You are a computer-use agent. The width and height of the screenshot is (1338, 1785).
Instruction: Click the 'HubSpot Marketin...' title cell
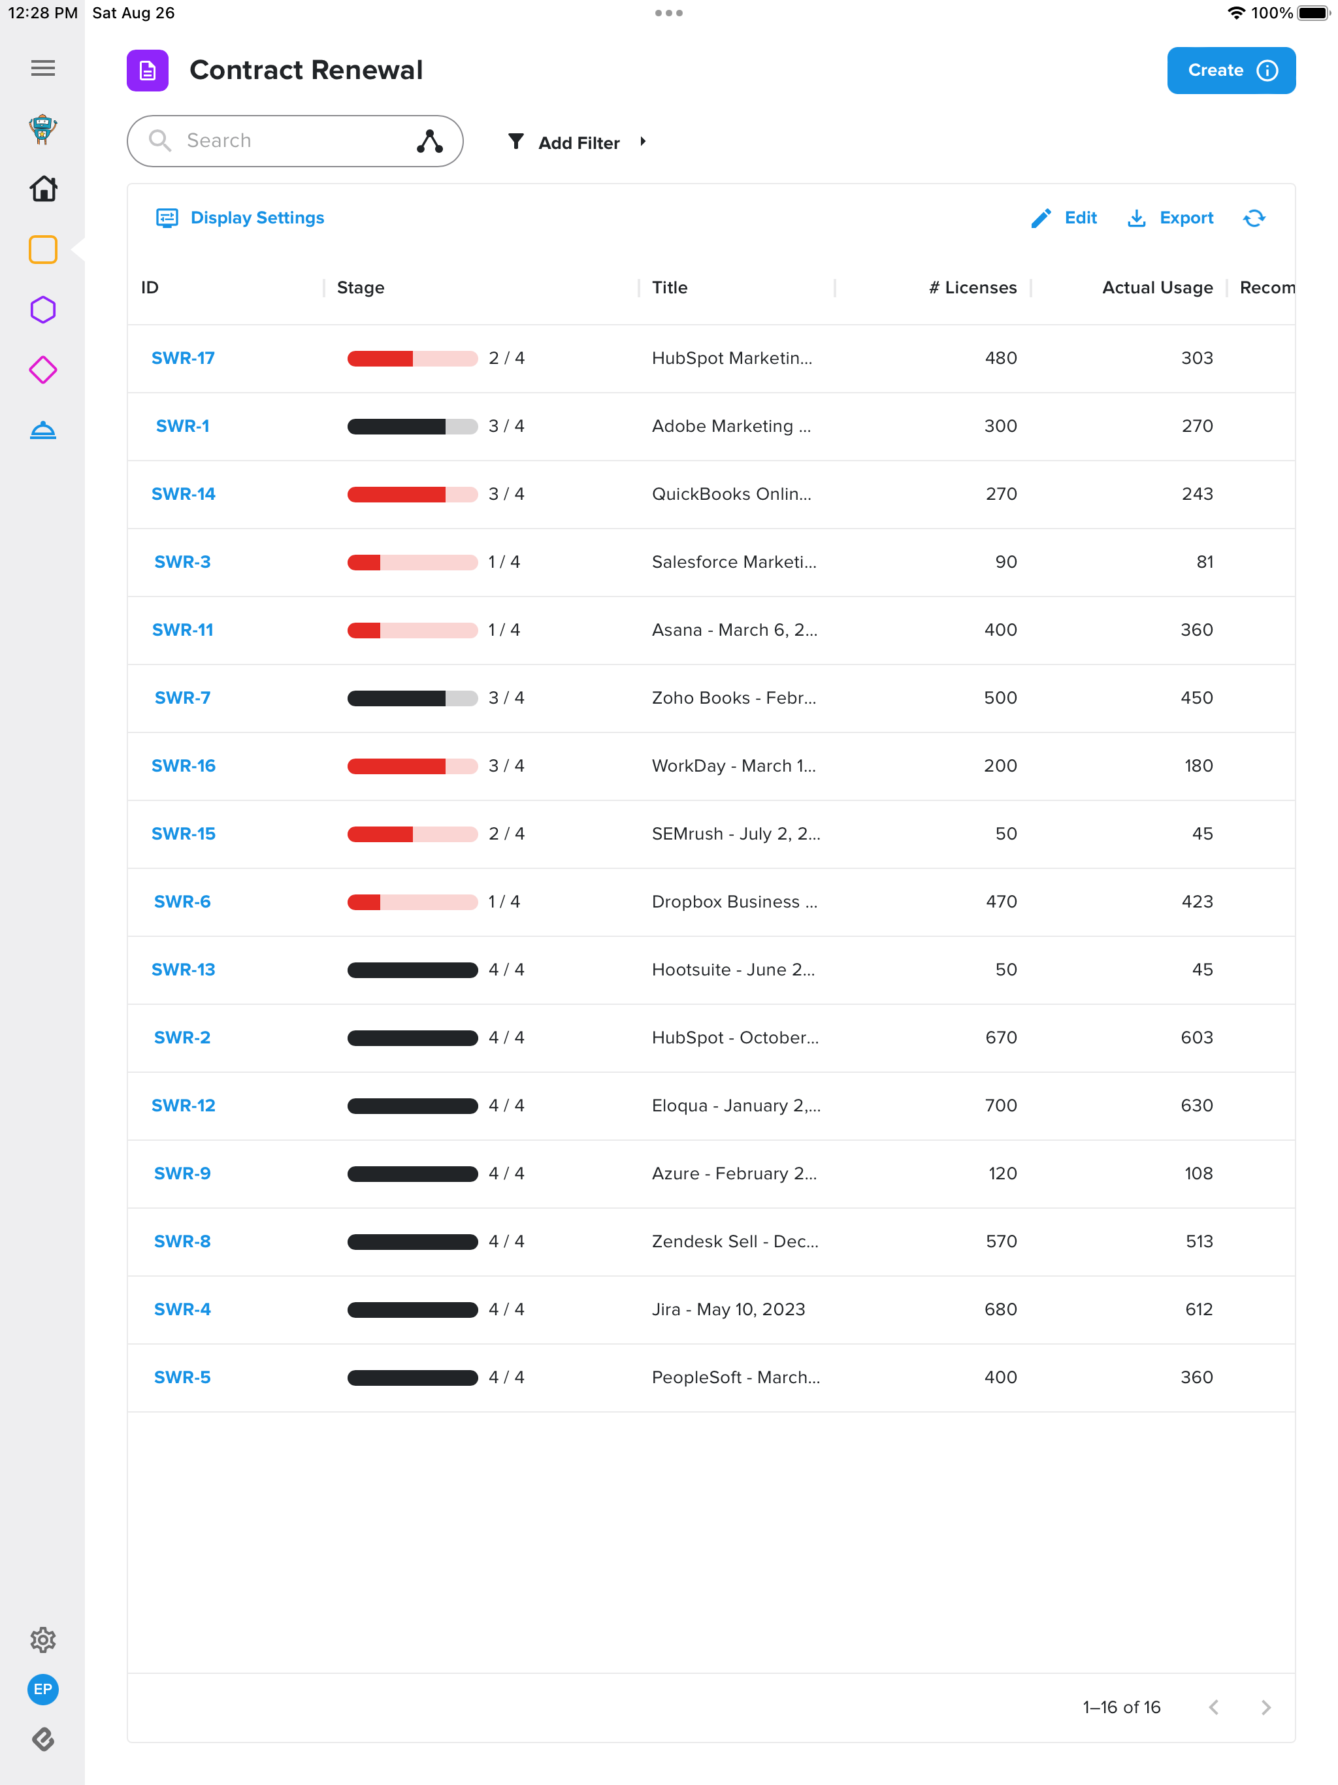pyautogui.click(x=732, y=358)
